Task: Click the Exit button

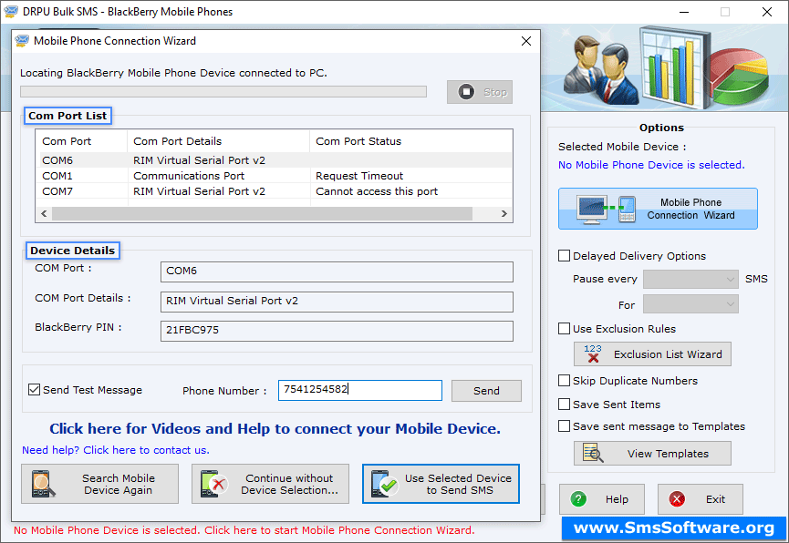Action: (700, 499)
